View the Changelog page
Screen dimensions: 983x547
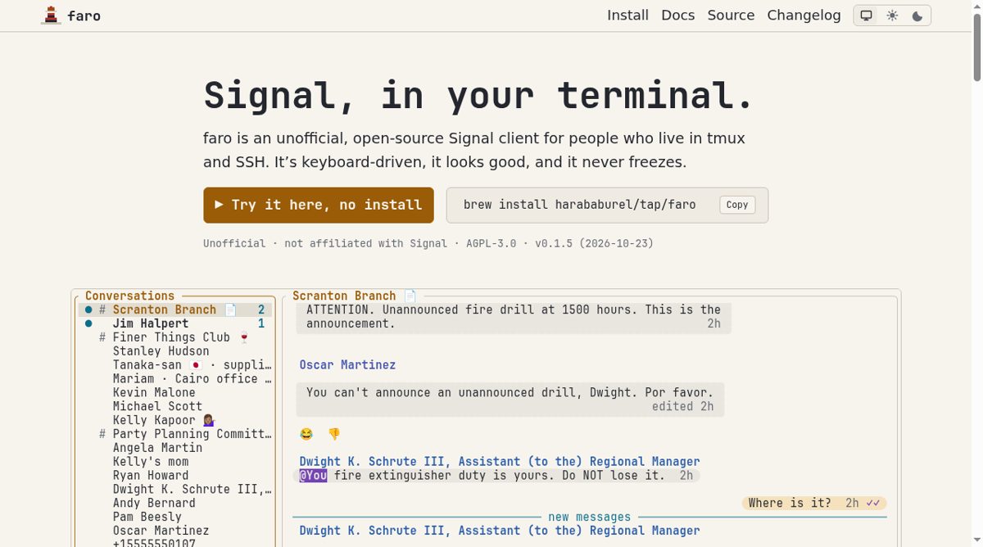coord(804,16)
